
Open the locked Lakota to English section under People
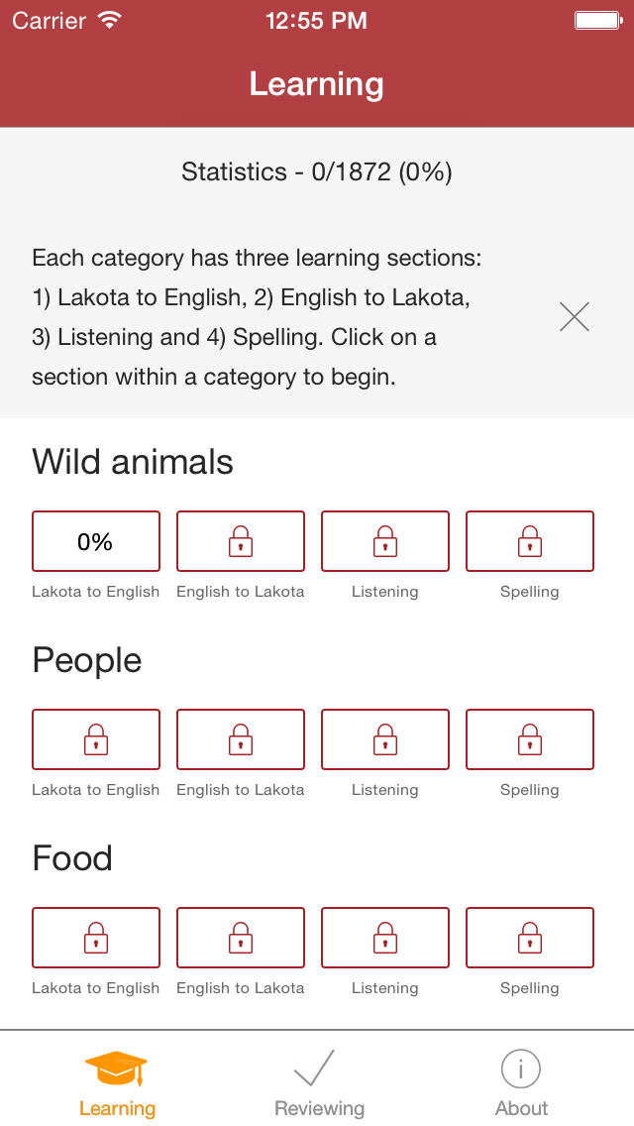pyautogui.click(x=95, y=739)
